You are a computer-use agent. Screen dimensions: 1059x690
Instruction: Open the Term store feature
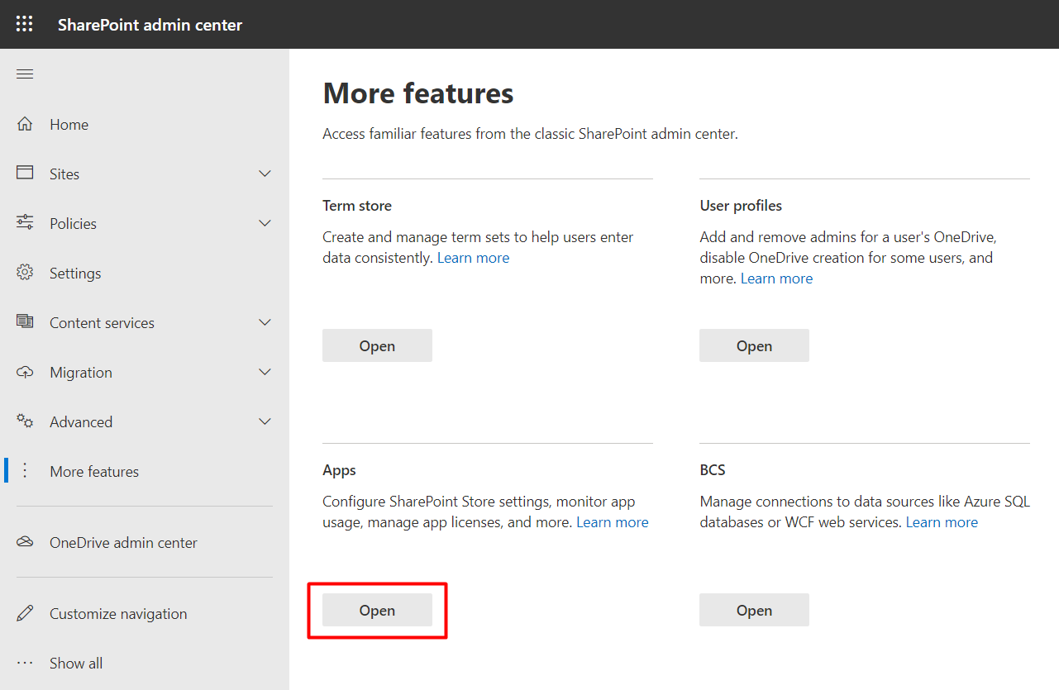click(x=377, y=345)
